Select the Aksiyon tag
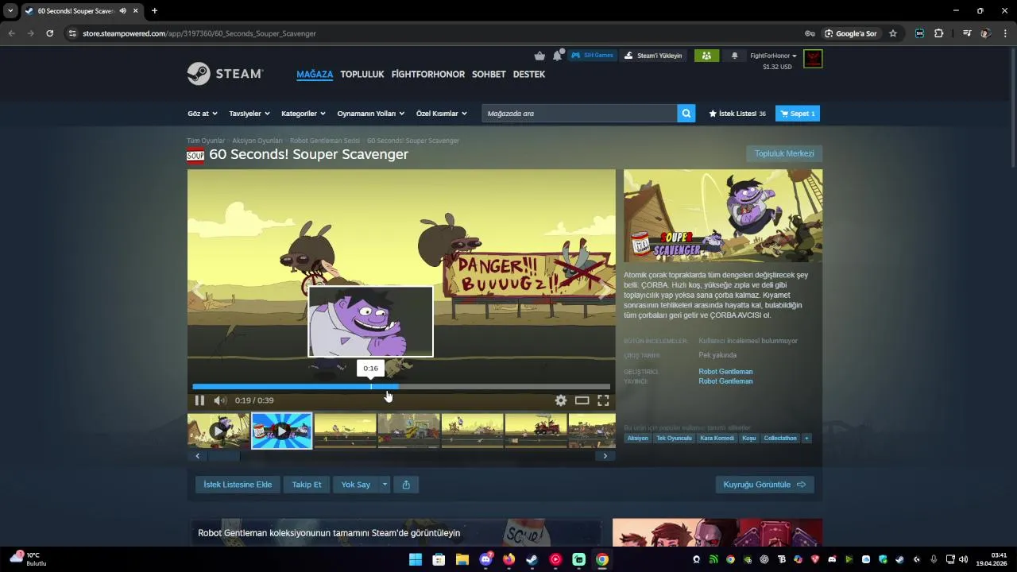This screenshot has width=1017, height=572. click(x=637, y=439)
